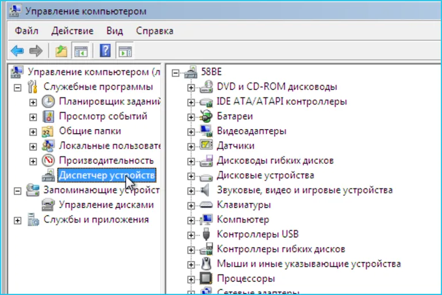Expand the Общие папки node
The width and height of the screenshot is (442, 295).
pyautogui.click(x=33, y=132)
